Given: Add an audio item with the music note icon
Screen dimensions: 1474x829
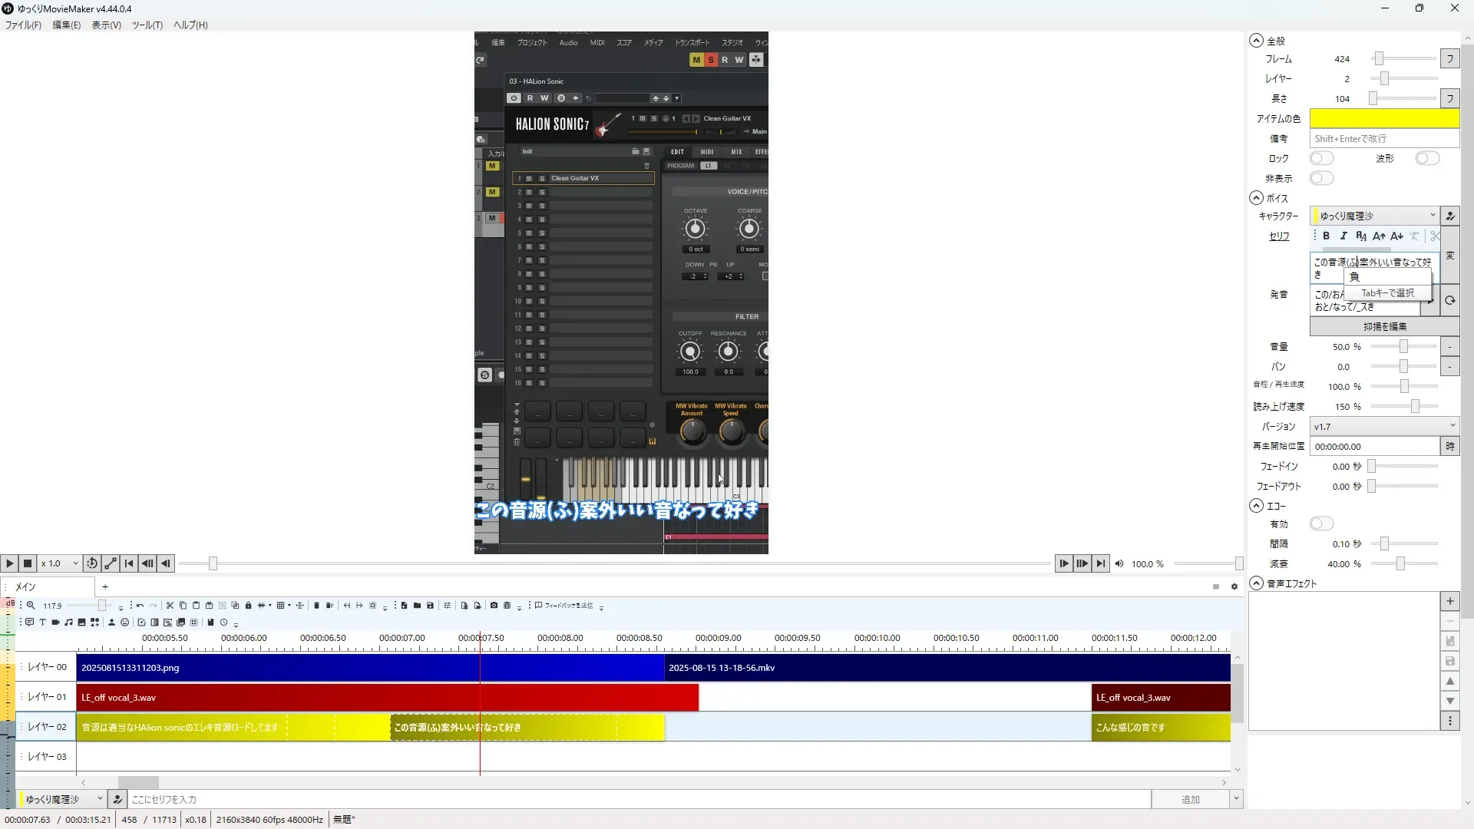Looking at the screenshot, I should (x=68, y=623).
